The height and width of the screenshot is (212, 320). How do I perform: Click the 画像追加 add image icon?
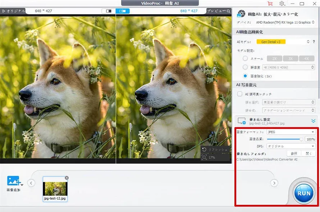(x=13, y=180)
